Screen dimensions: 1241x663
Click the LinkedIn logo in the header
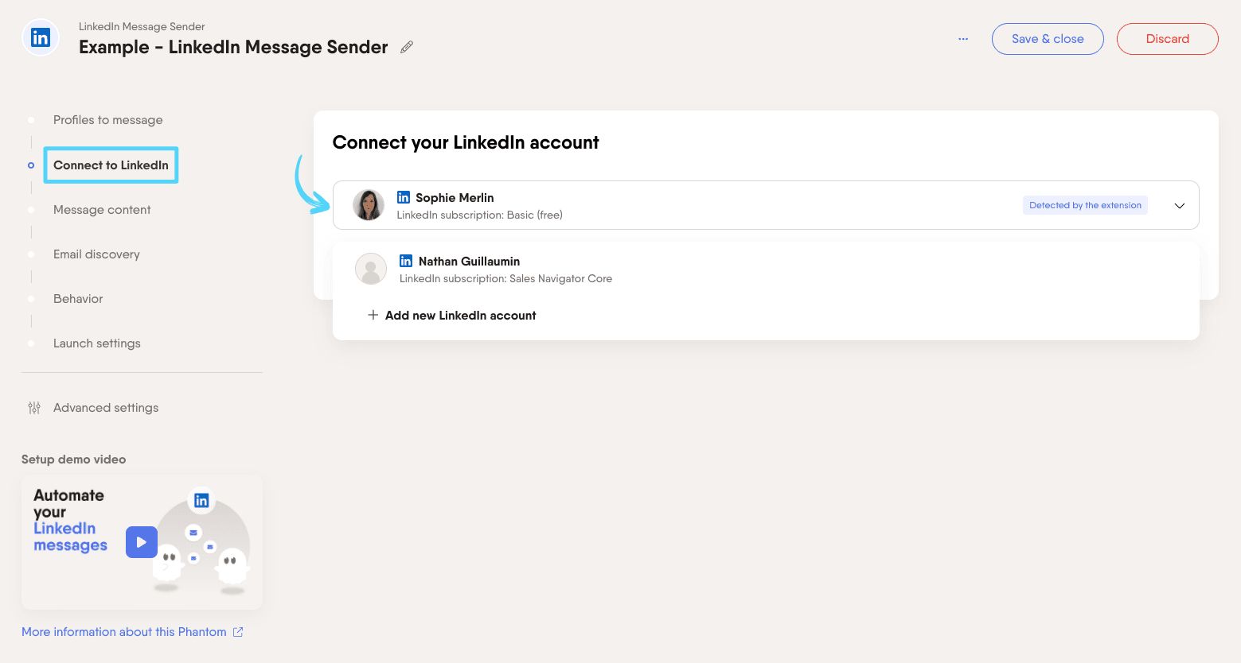(41, 37)
